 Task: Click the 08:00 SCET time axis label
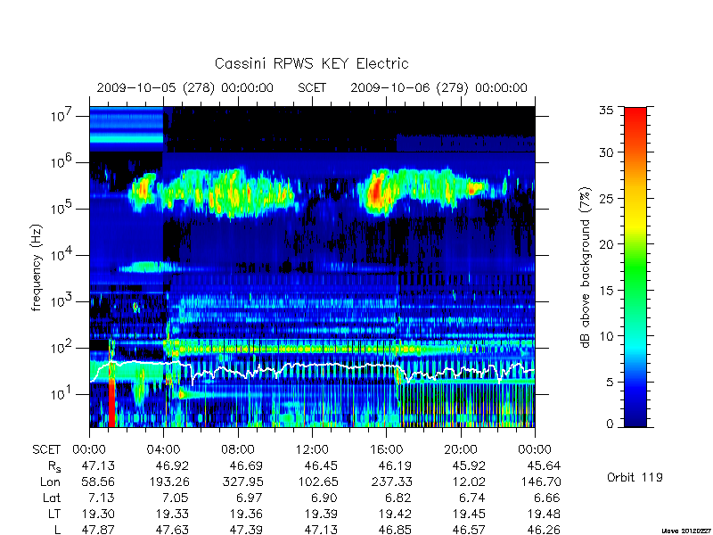[x=238, y=450]
